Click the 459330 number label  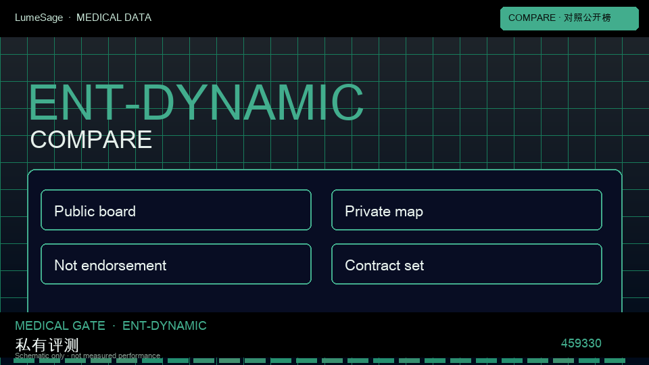pyautogui.click(x=581, y=343)
